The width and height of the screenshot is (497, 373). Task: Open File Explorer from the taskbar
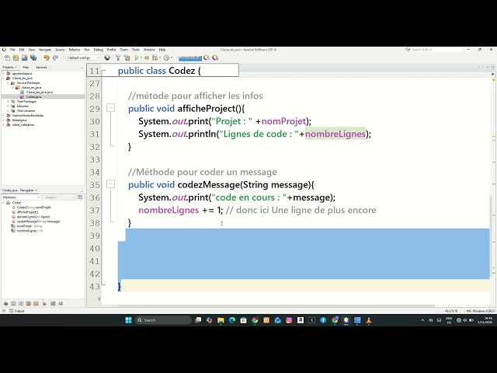[x=221, y=320]
